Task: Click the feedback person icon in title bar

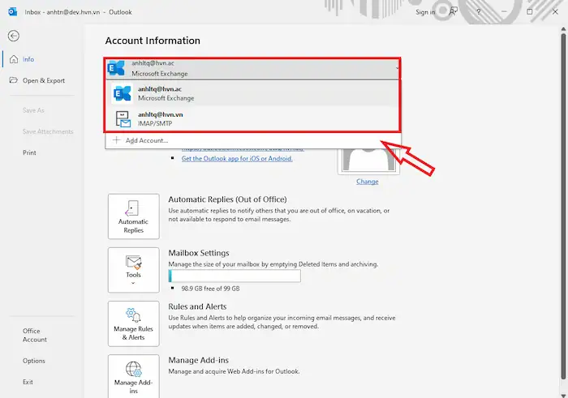Action: pyautogui.click(x=453, y=12)
